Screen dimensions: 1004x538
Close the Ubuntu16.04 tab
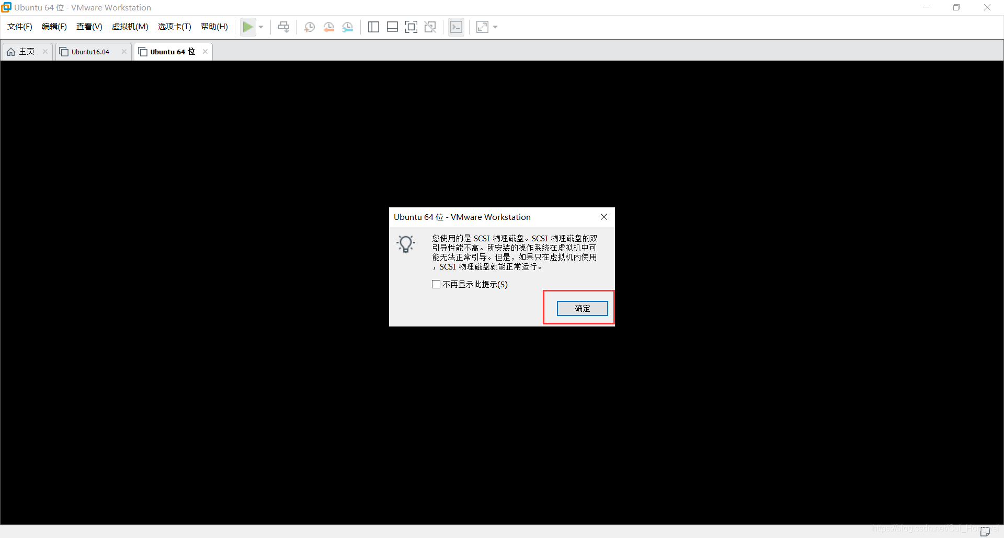point(124,51)
